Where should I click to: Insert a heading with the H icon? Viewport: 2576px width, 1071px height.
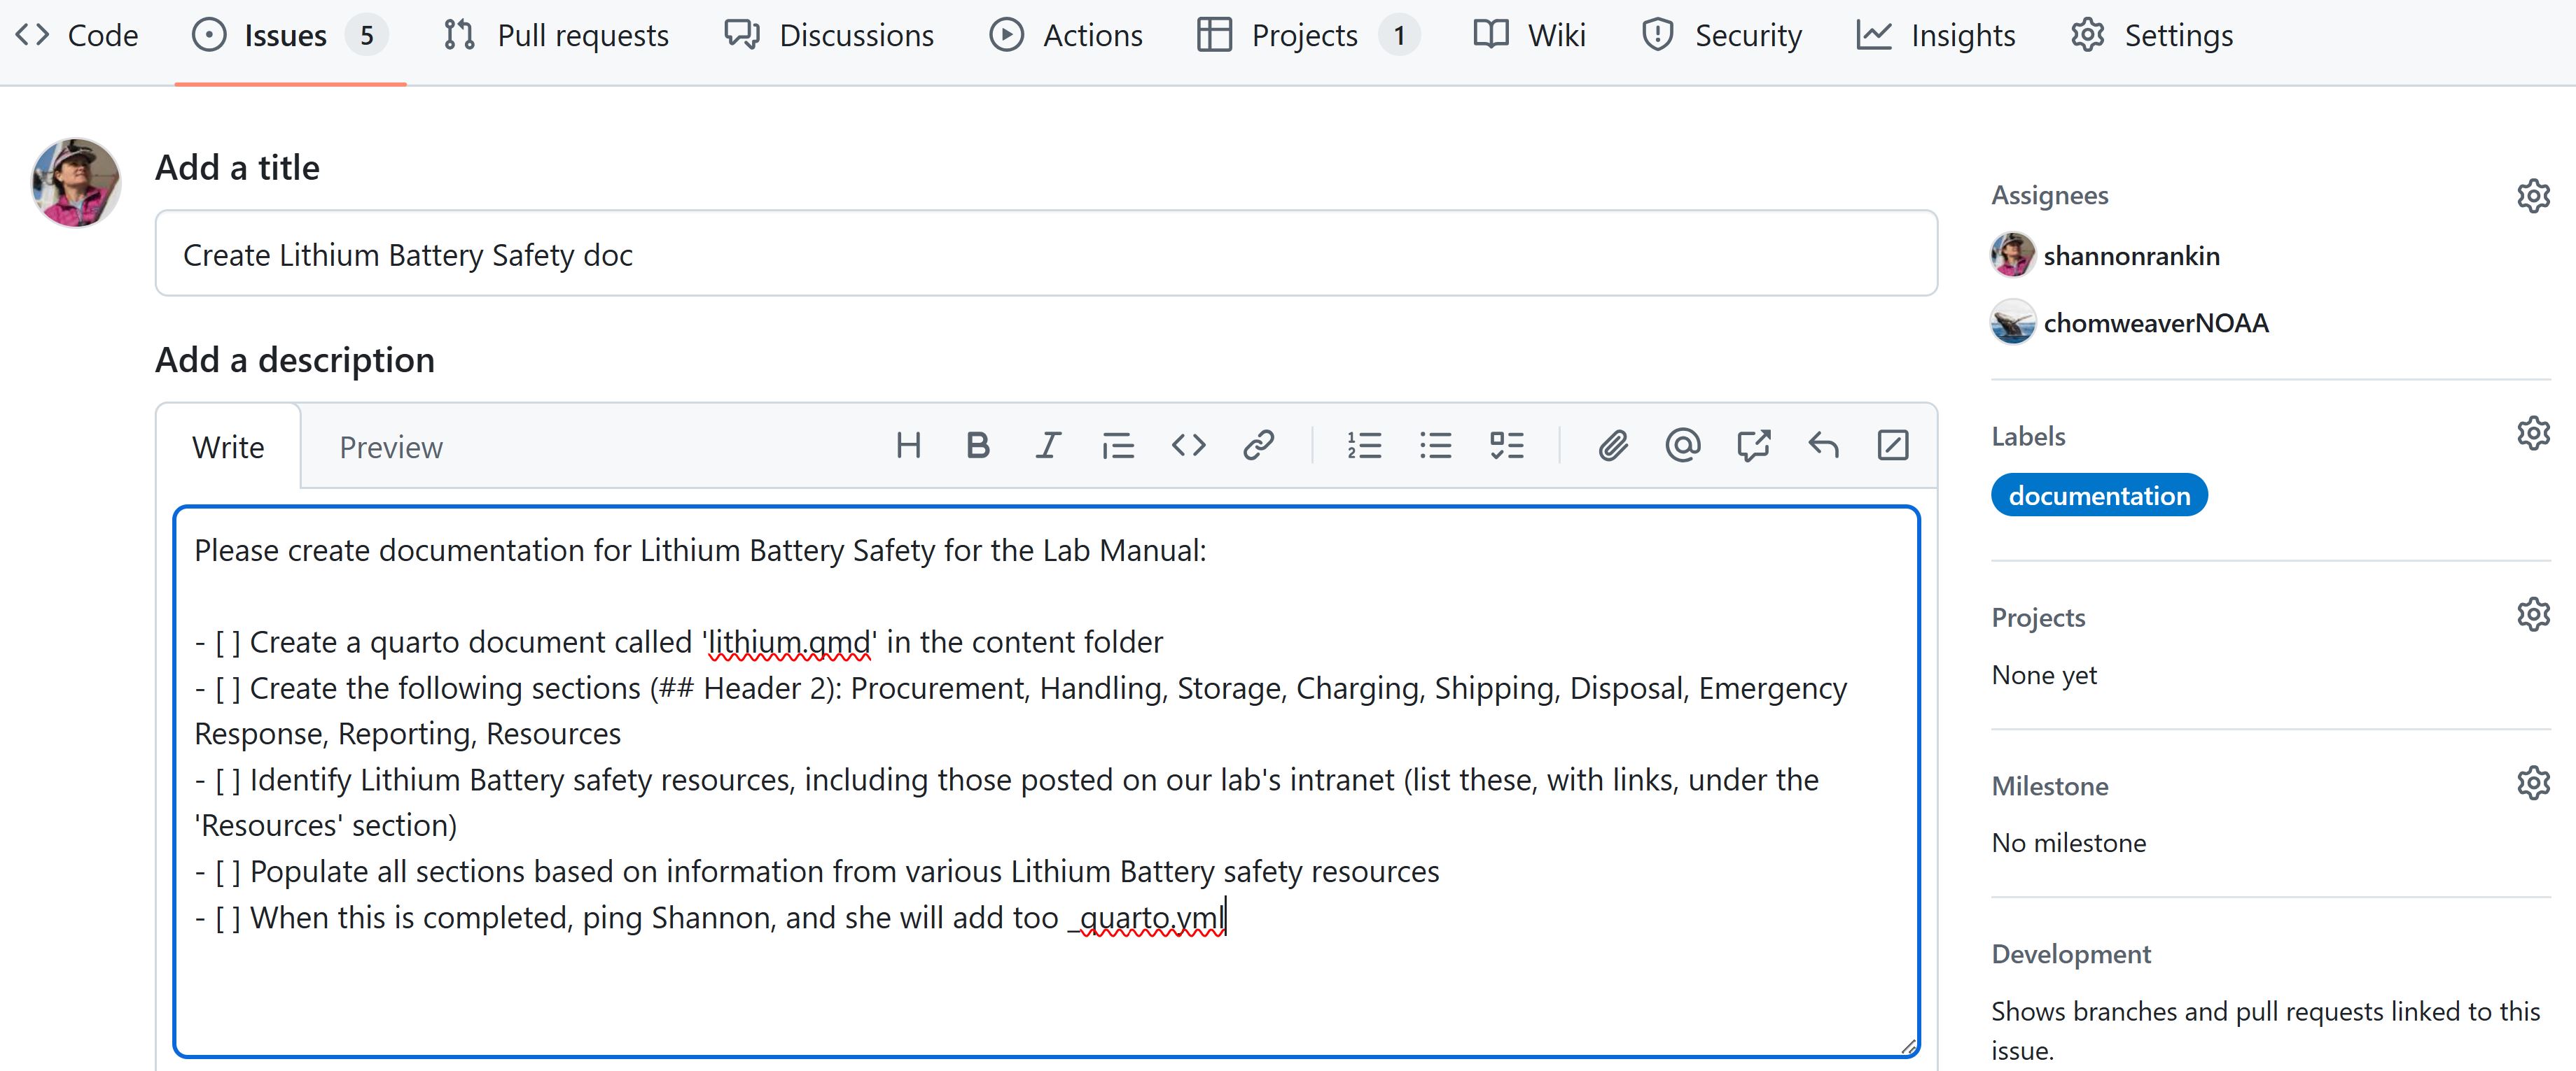tap(908, 446)
